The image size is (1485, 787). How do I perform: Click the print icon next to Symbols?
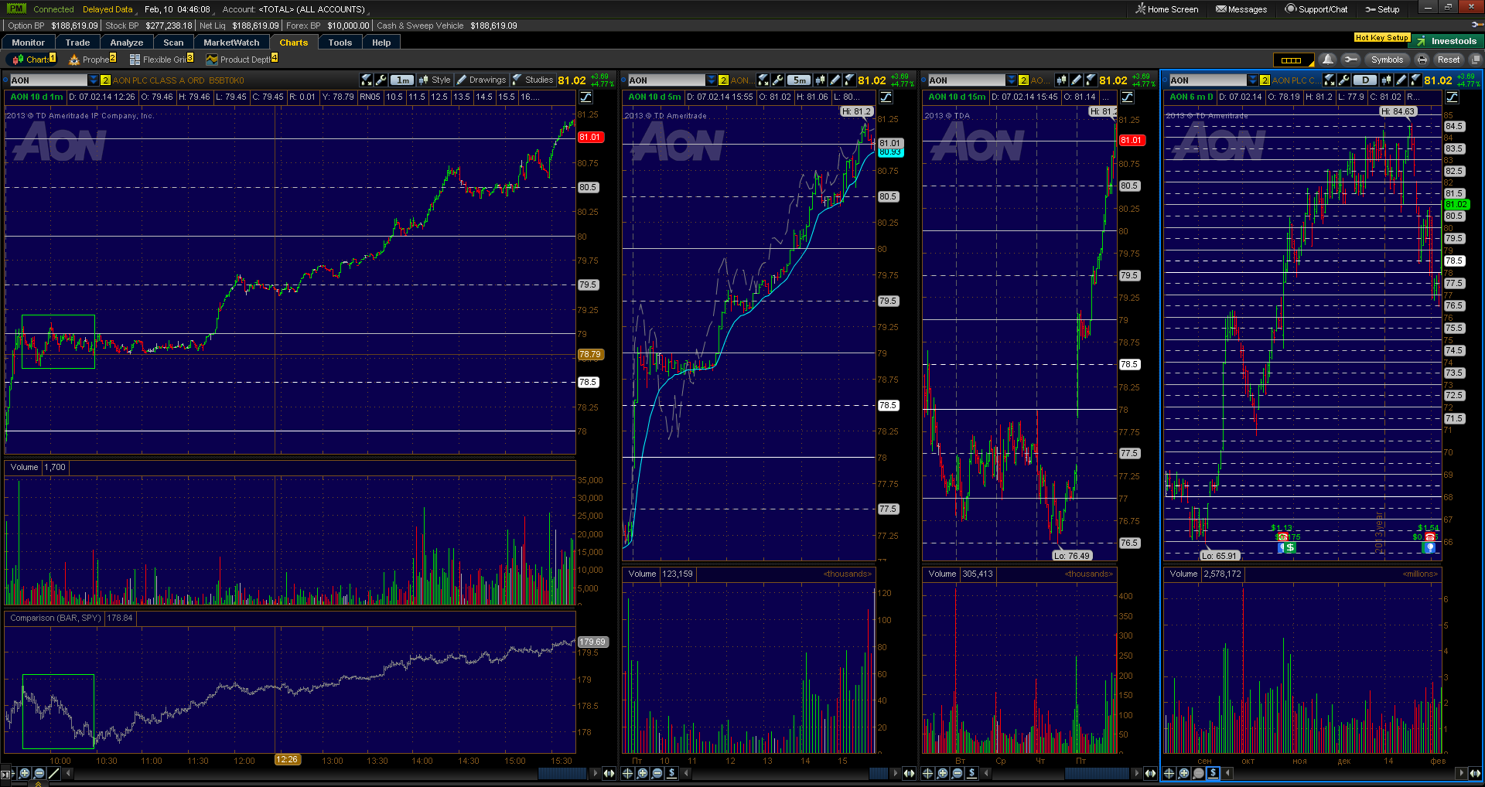1422,60
